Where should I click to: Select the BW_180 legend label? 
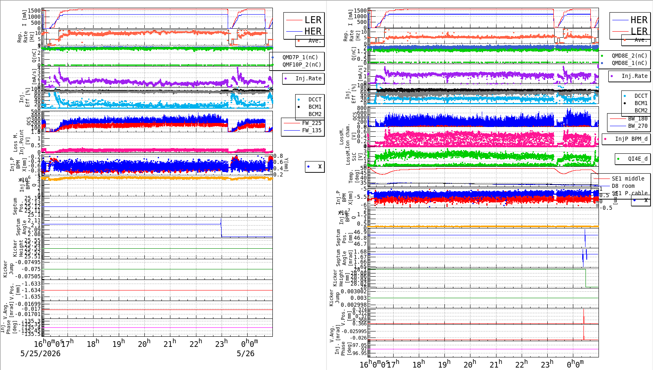638,118
